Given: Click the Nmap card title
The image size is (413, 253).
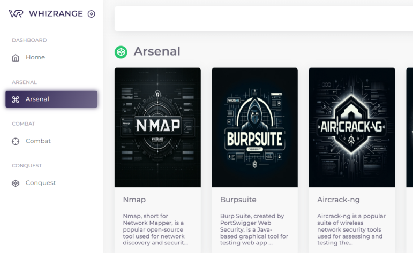Looking at the screenshot, I should click(x=134, y=200).
